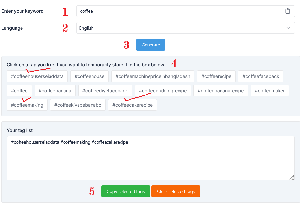Select the #coffeediyefacepack tag
The image size is (300, 203).
pos(105,91)
